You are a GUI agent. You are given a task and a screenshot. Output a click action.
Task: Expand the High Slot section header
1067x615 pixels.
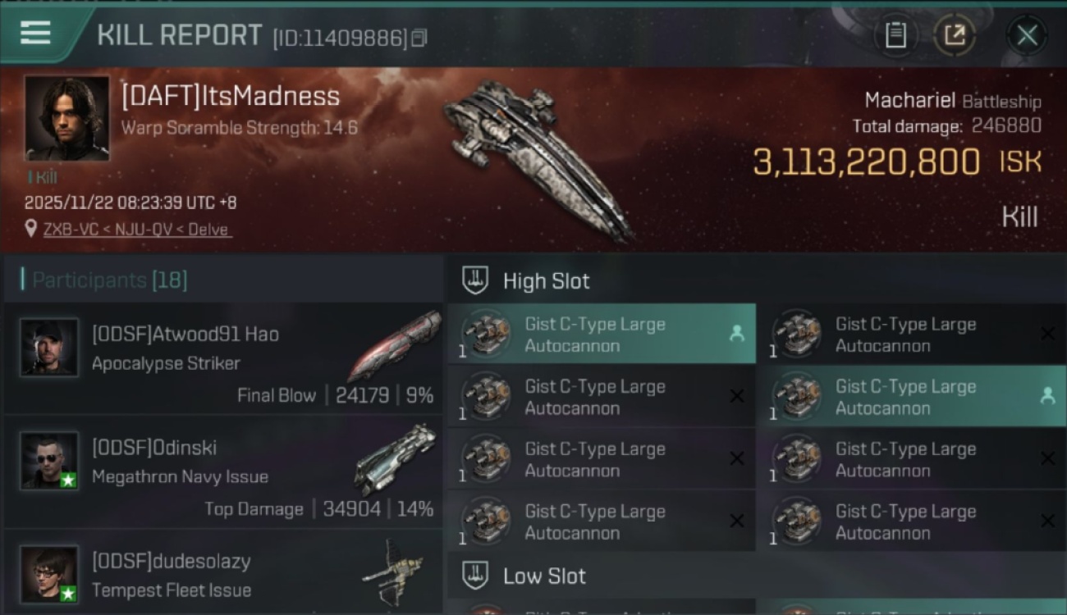(756, 280)
